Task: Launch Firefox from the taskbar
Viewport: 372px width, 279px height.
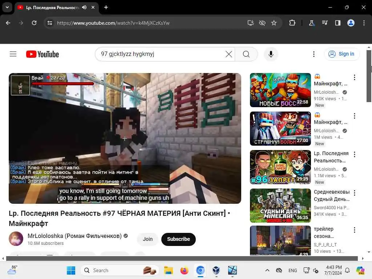Action: [184, 270]
